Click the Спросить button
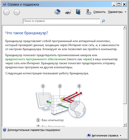Image resolution: width=129 pixels, height=140 pixels. tap(99, 12)
